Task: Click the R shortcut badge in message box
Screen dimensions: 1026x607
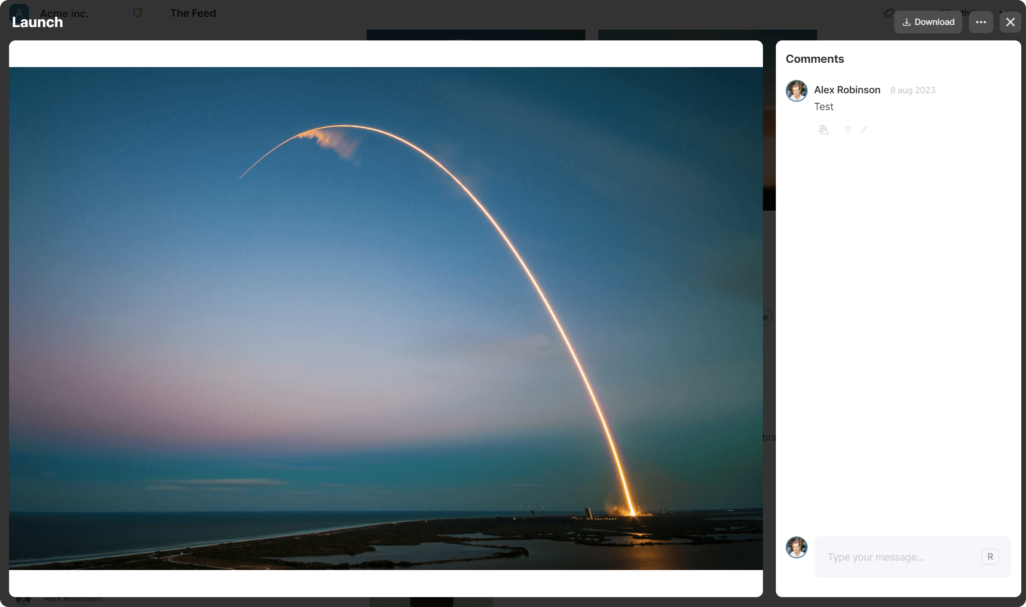Action: pyautogui.click(x=990, y=557)
